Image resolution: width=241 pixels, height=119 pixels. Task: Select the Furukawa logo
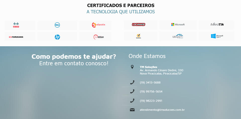[x=16, y=37]
